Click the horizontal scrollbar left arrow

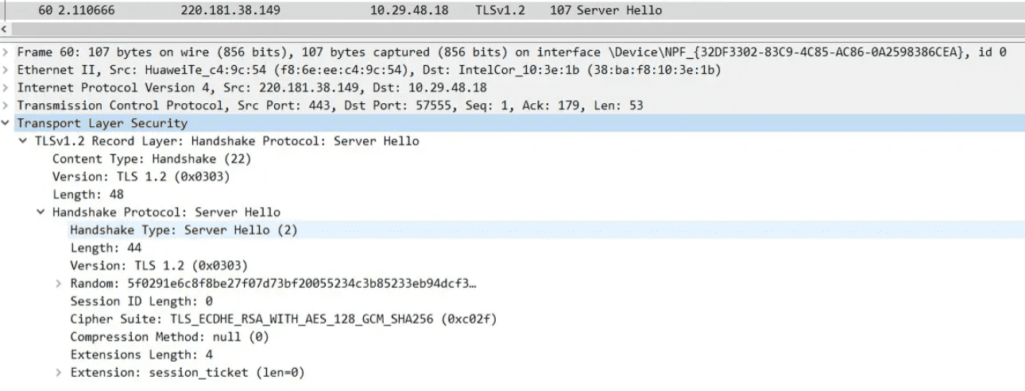[6, 29]
